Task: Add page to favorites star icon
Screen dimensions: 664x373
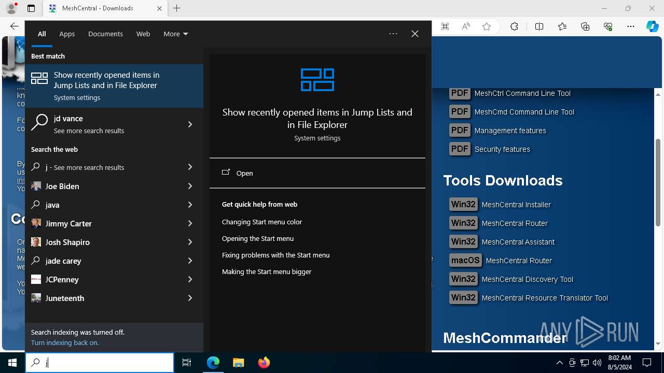Action: click(487, 26)
